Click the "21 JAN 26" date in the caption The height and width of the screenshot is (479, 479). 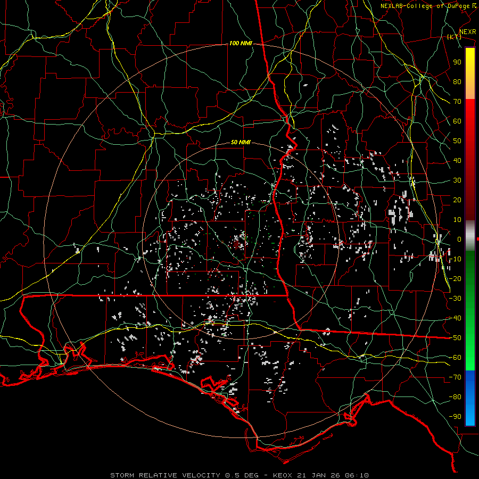pos(318,475)
